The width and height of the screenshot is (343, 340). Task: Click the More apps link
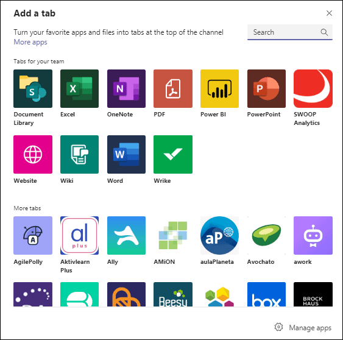pyautogui.click(x=30, y=42)
